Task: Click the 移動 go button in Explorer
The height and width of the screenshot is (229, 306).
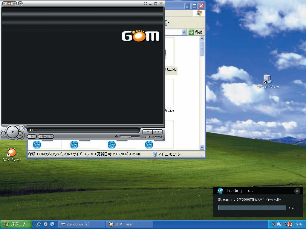Action: point(195,32)
